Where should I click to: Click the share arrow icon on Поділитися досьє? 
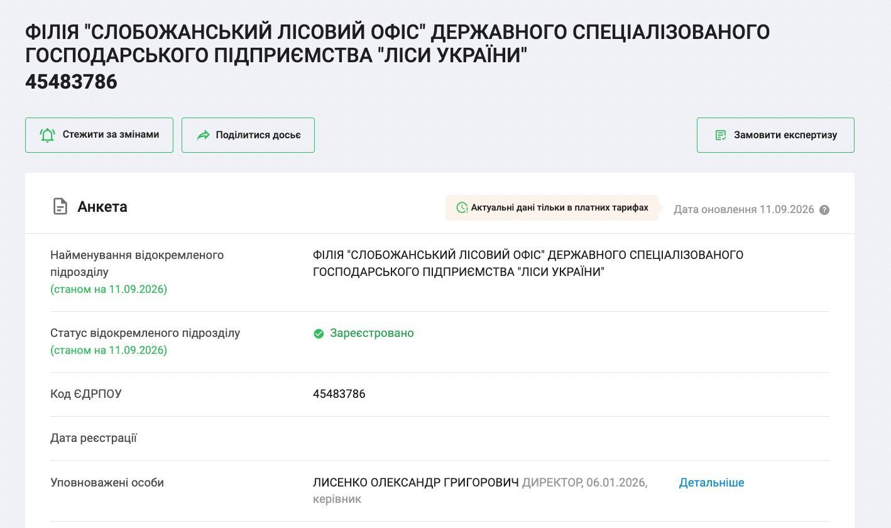pos(203,135)
